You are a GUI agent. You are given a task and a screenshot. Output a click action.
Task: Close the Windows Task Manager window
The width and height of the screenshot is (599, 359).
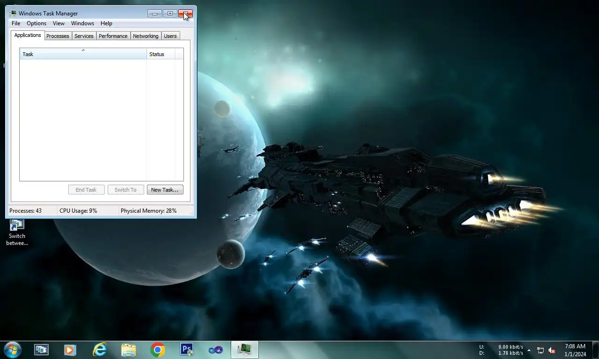click(185, 14)
